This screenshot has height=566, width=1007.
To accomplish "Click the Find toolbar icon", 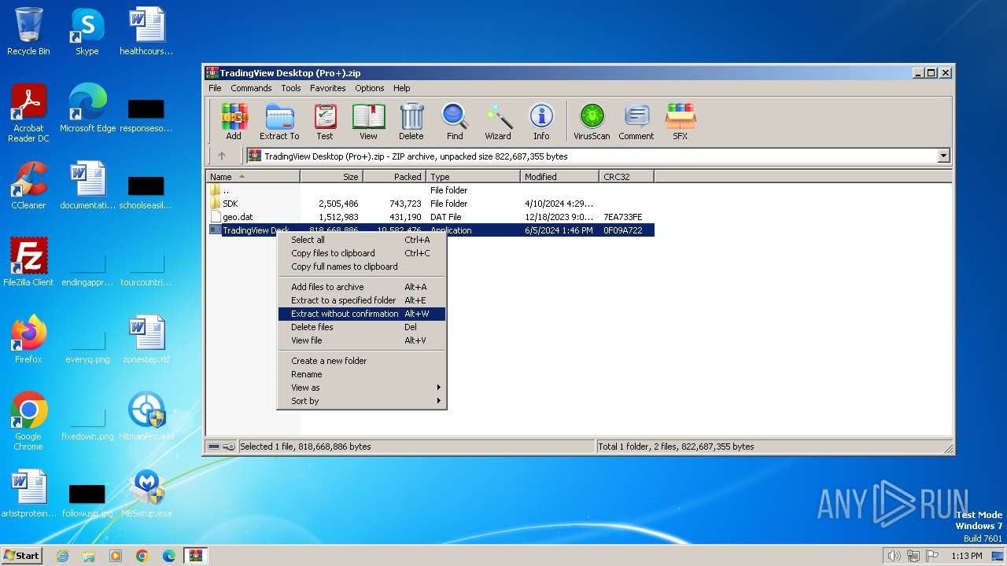I will [455, 122].
